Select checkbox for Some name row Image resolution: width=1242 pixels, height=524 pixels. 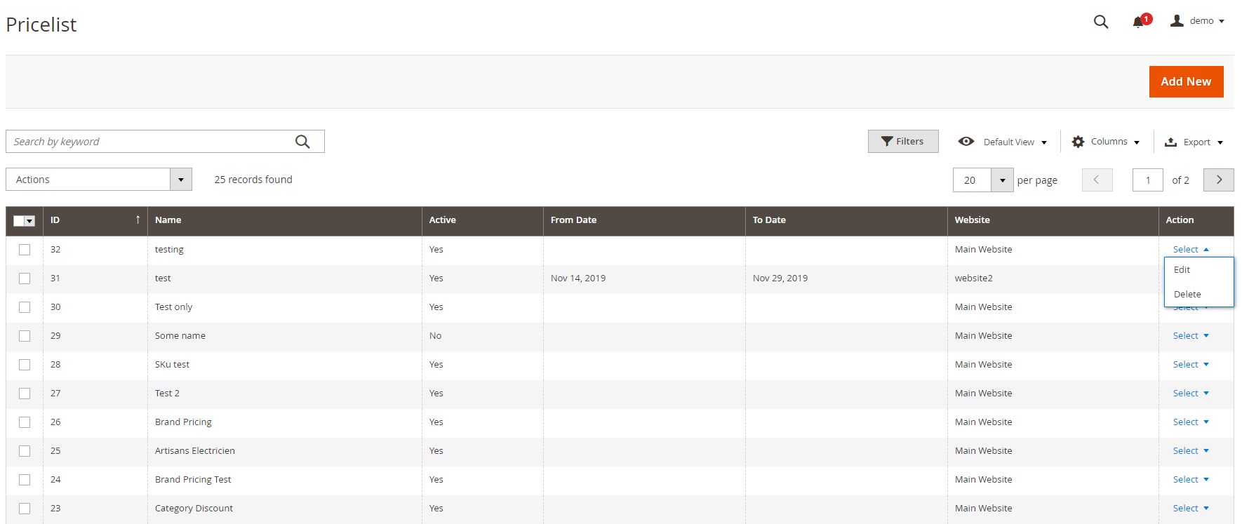point(25,336)
